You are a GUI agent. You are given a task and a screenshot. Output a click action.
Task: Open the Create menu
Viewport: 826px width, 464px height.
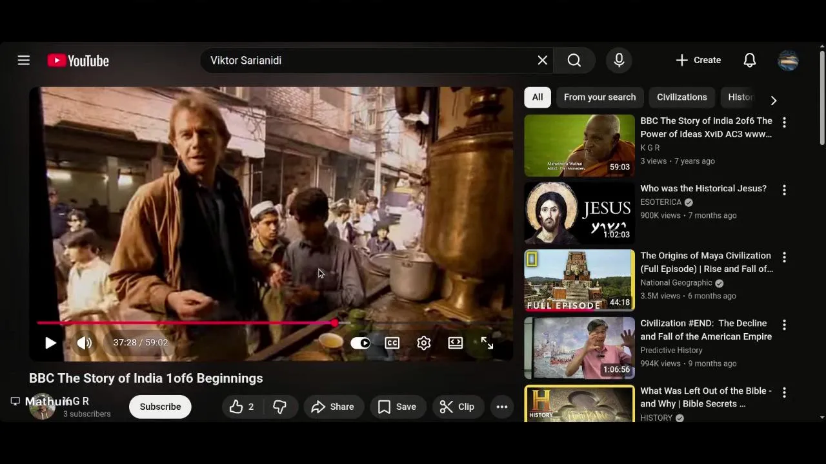click(698, 60)
